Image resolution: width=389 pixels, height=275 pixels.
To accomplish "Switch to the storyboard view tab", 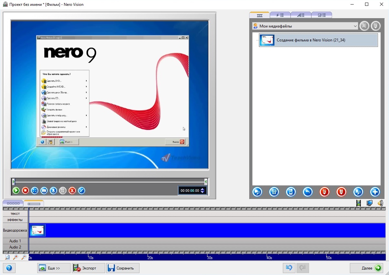I will point(13,203).
